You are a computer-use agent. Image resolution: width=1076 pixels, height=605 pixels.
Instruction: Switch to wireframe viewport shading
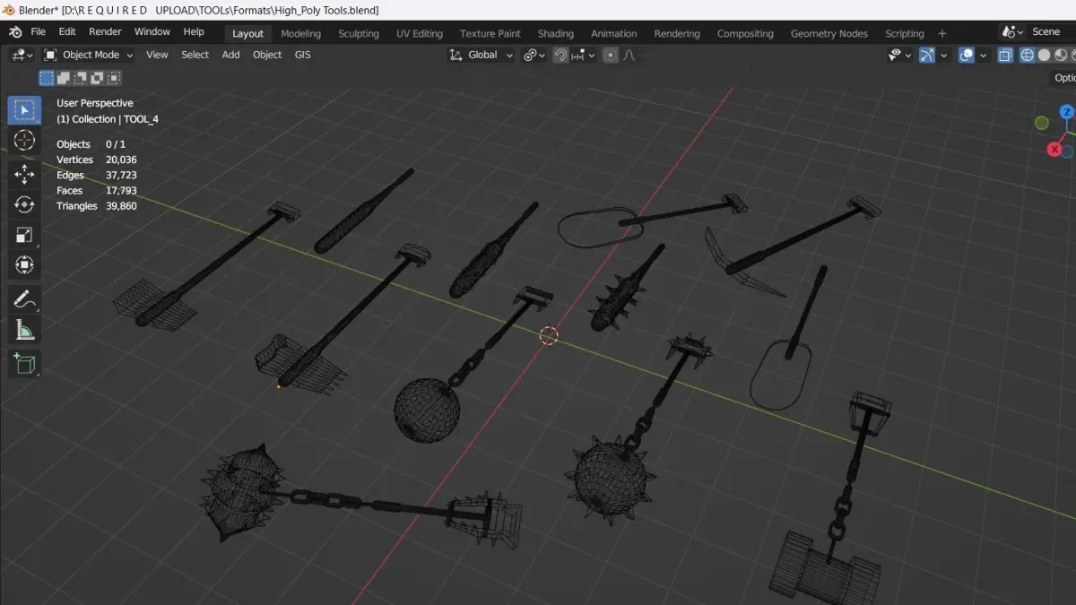1026,55
